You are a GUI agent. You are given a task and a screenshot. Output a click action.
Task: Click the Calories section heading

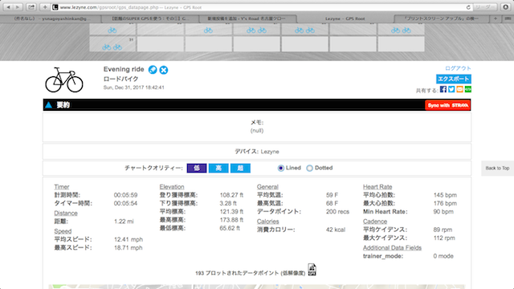pyautogui.click(x=267, y=222)
